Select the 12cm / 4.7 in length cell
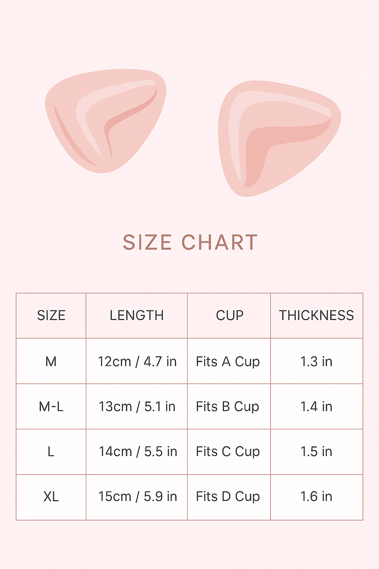379x569 pixels. coord(137,362)
